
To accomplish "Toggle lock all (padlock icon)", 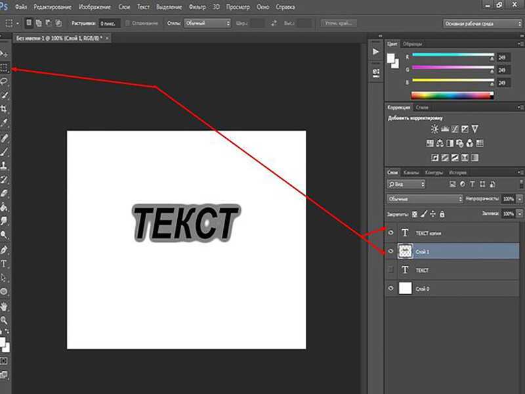I will 442,214.
